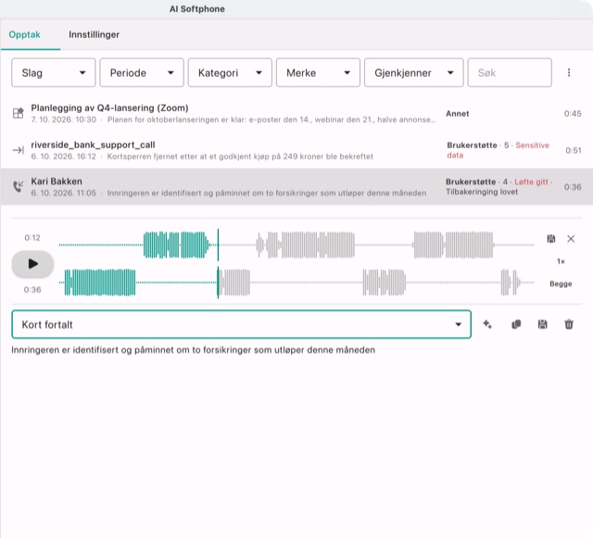The height and width of the screenshot is (538, 593).
Task: Click the AI sparkle generate icon
Action: (487, 324)
